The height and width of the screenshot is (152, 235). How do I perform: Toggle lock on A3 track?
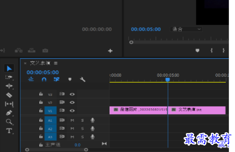point(41,137)
